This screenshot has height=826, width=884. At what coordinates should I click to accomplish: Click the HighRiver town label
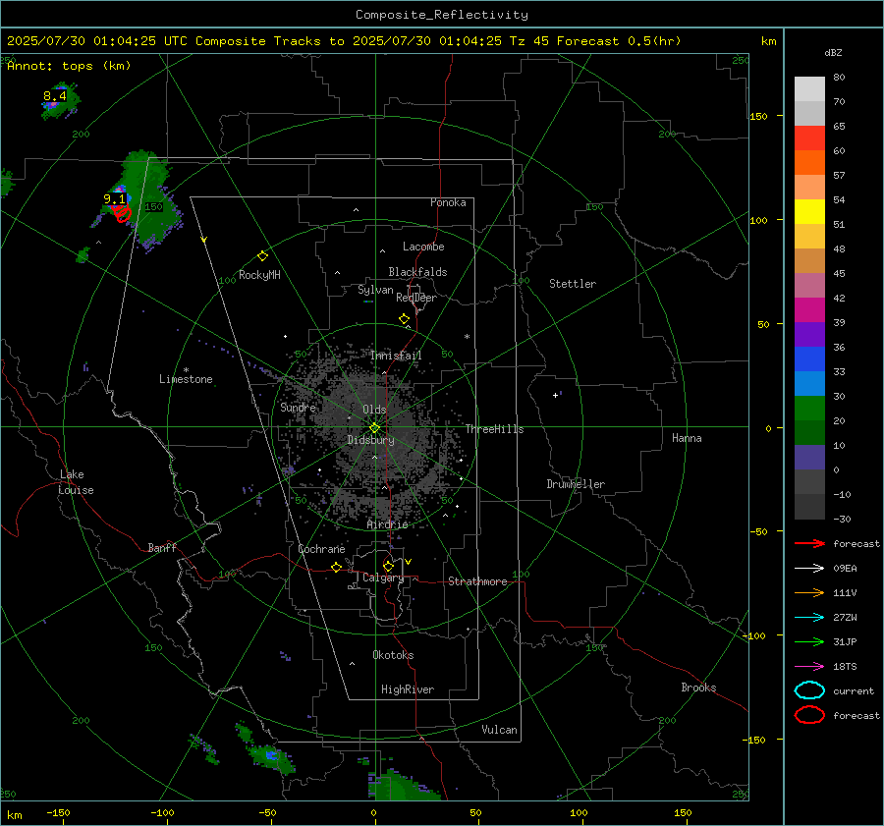408,689
